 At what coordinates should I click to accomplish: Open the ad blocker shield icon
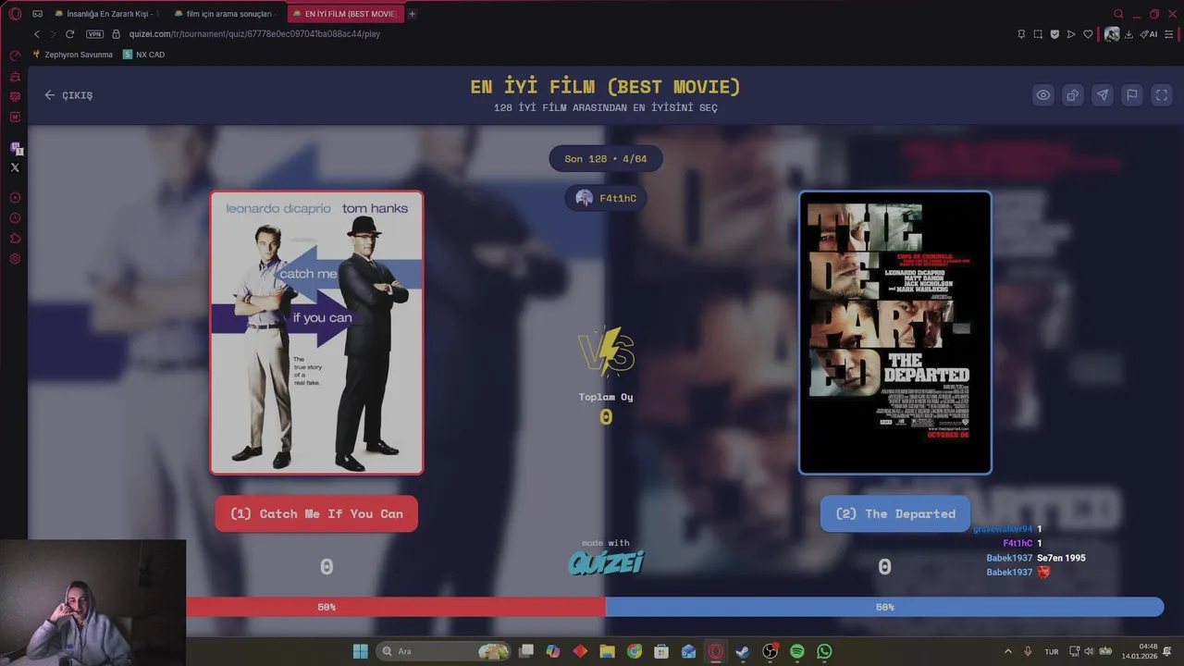click(x=1054, y=34)
